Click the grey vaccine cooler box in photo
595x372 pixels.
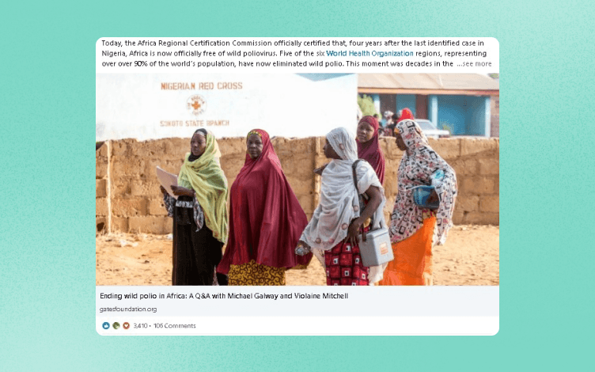click(375, 247)
